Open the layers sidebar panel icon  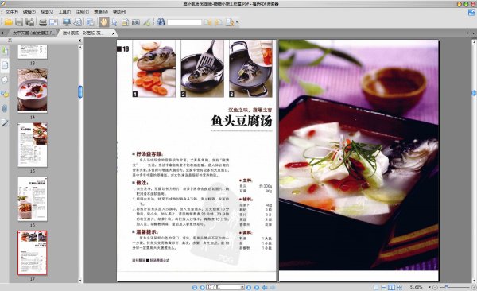click(5, 80)
